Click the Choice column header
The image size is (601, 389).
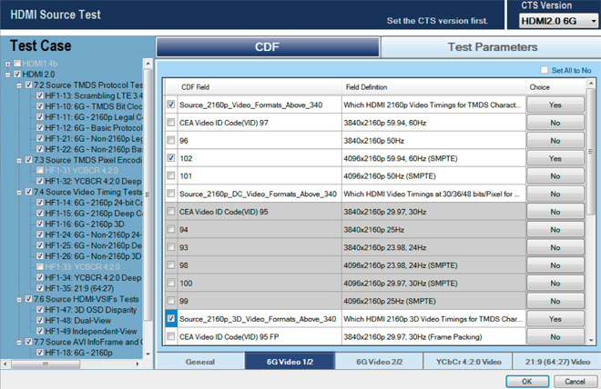point(555,87)
